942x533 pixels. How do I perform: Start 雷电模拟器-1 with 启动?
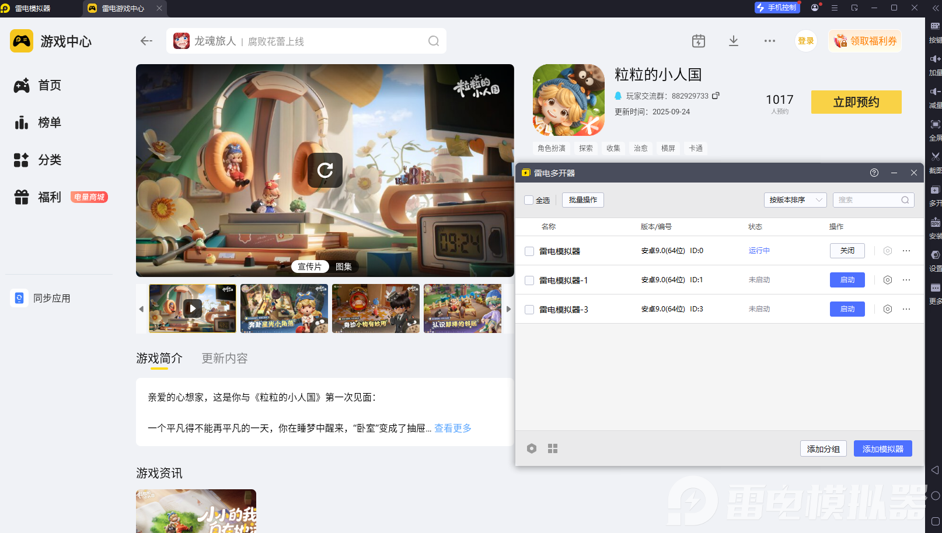click(847, 280)
